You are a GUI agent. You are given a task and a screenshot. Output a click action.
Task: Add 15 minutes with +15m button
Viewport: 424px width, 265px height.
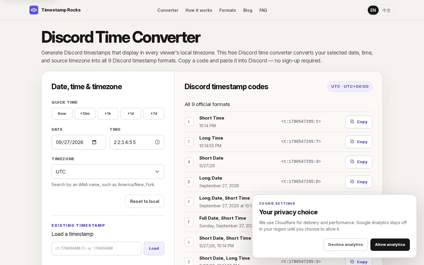85,114
